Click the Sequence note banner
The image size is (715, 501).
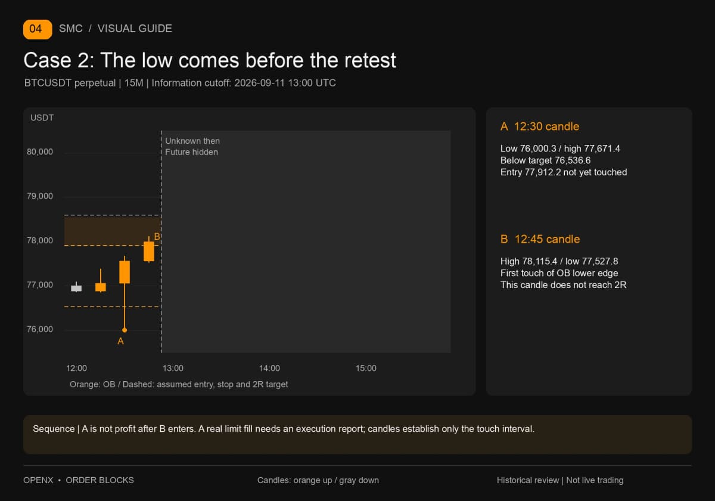click(x=357, y=435)
